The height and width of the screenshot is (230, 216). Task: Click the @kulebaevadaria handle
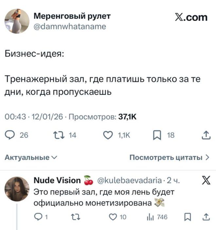point(128,180)
